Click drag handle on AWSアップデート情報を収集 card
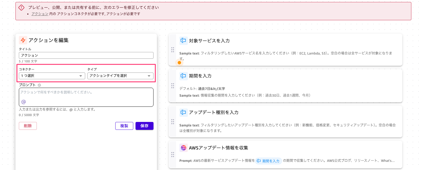 173,155
